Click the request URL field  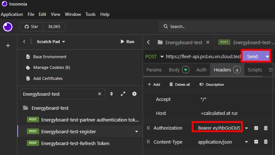(203, 57)
